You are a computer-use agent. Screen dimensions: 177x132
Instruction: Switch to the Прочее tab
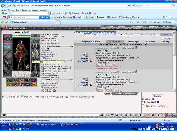pyautogui.click(x=150, y=42)
